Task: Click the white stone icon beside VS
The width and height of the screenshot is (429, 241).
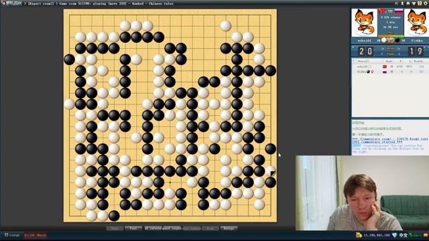Action: 384,40
